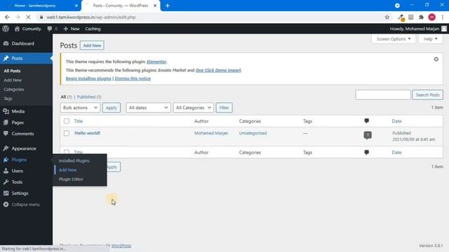Open Pages section in sidebar
Screen dimensions: 449x252
tap(18, 122)
